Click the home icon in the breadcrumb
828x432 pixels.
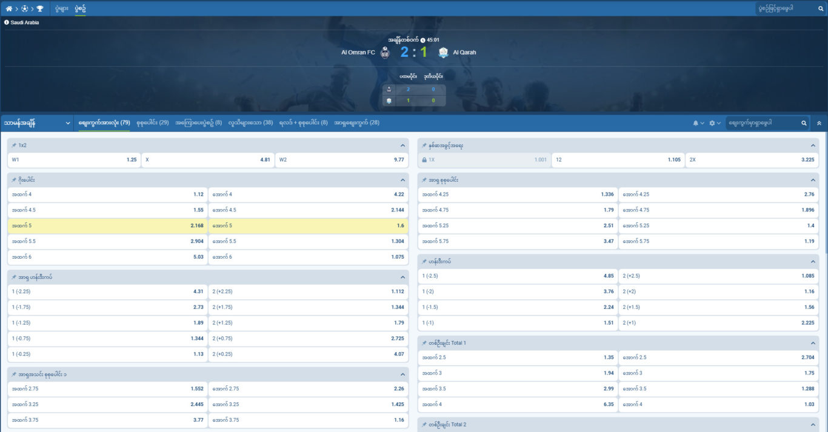(10, 8)
